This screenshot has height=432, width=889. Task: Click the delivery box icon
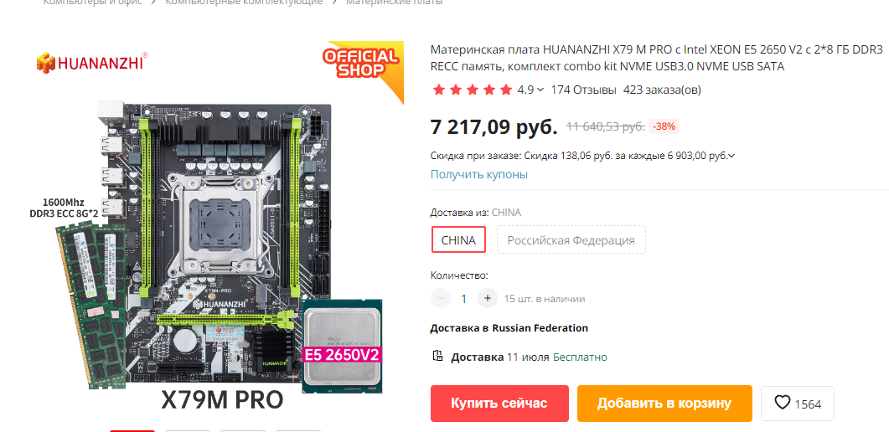437,356
